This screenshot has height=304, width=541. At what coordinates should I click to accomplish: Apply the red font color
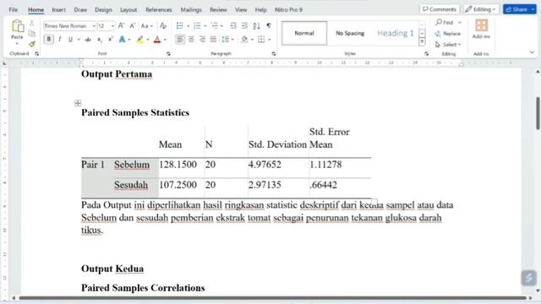(157, 40)
